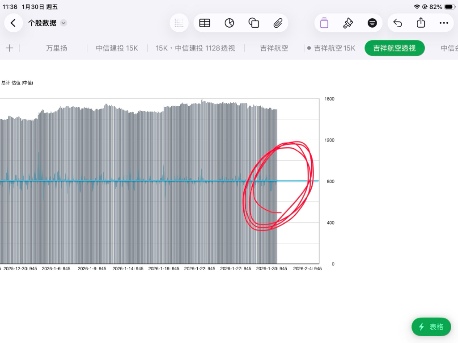Tap the green 表格 button

pos(431,327)
